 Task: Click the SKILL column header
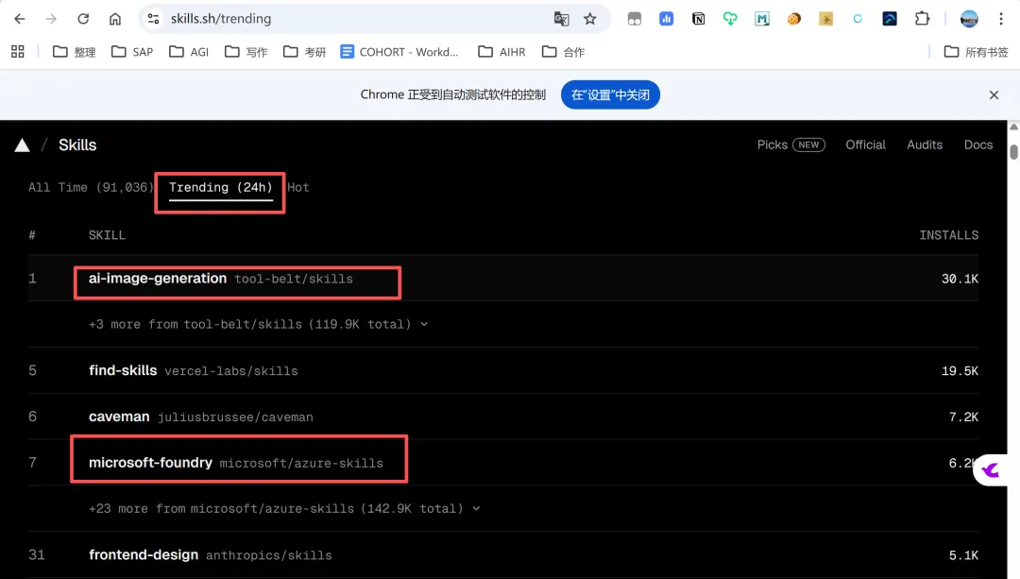(x=107, y=235)
